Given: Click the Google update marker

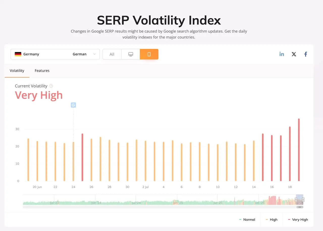Looking at the screenshot, I should tap(73, 105).
